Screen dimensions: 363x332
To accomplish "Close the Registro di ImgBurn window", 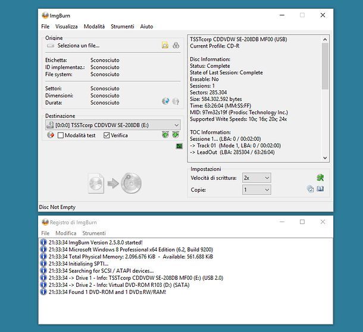I will pyautogui.click(x=323, y=222).
